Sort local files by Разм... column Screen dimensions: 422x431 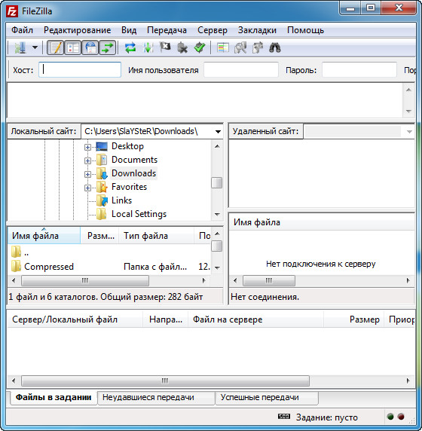(99, 236)
